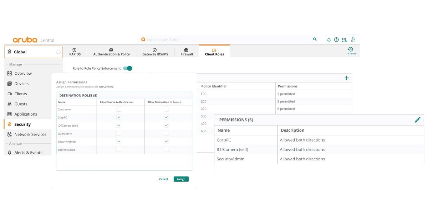Uncheck IOTCamera (self) Destination to Source

click(166, 125)
